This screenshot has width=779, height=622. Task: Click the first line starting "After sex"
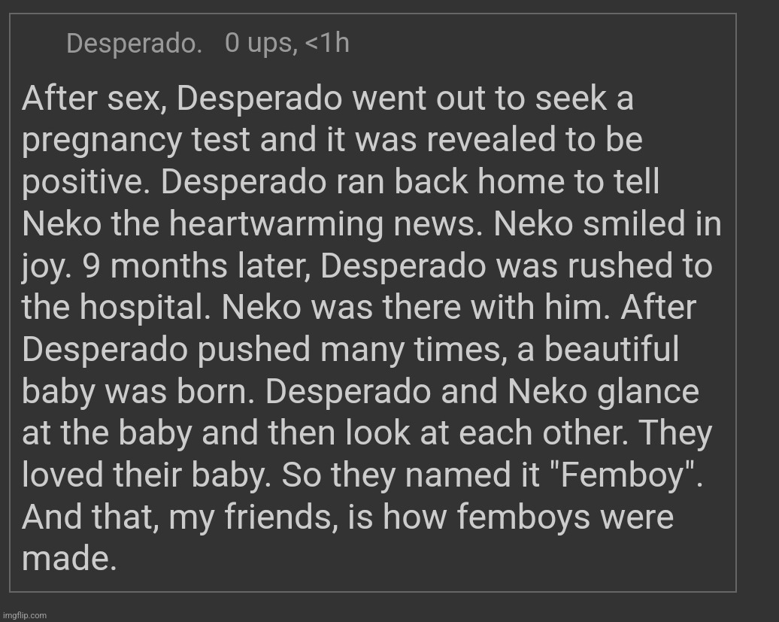point(327,99)
